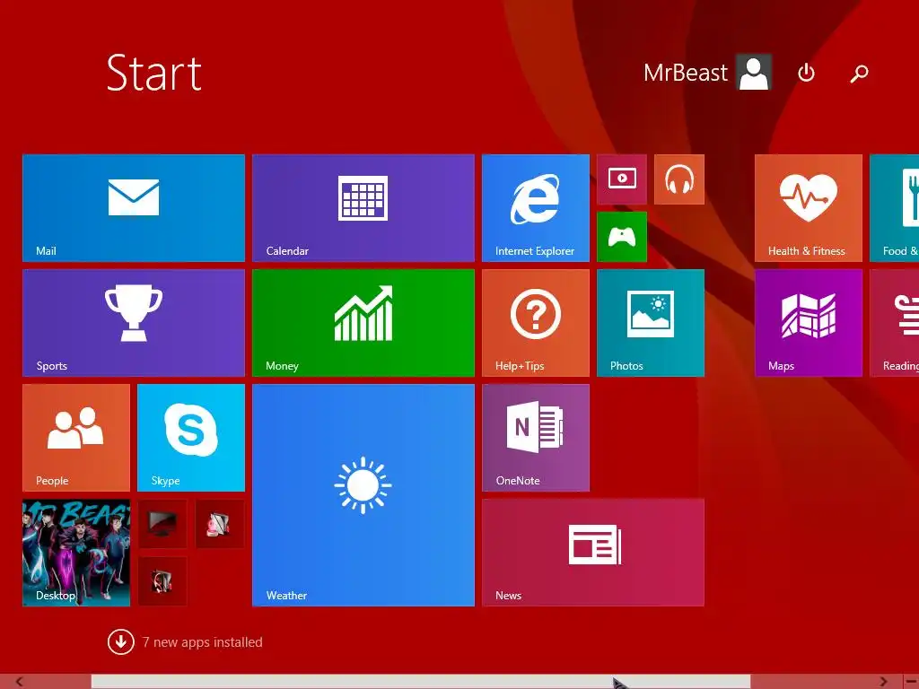Image resolution: width=919 pixels, height=689 pixels.
Task: Show all apps via down arrow button
Action: point(121,641)
